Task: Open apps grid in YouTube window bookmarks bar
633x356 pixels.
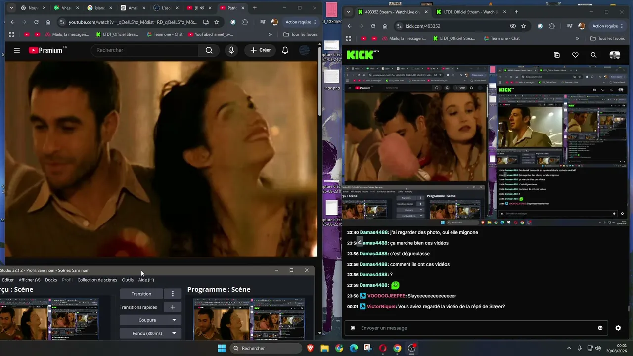Action: (12, 34)
